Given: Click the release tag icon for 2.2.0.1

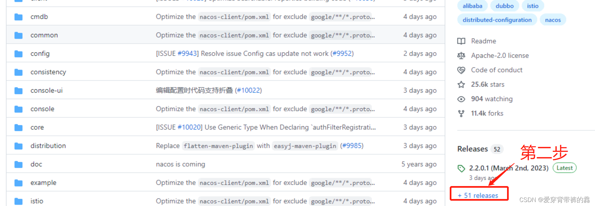Looking at the screenshot, I should pyautogui.click(x=461, y=168).
